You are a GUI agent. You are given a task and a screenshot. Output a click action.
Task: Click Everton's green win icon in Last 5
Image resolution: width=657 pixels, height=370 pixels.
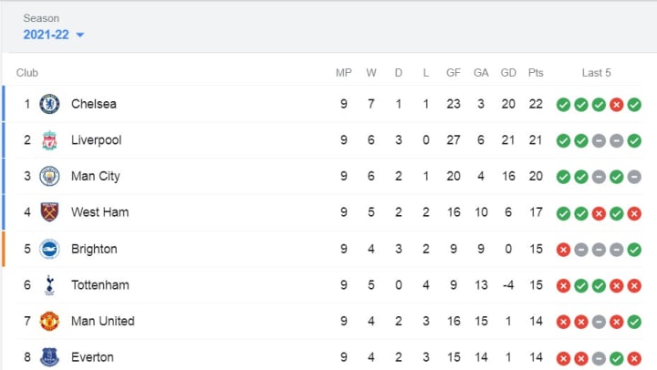616,359
